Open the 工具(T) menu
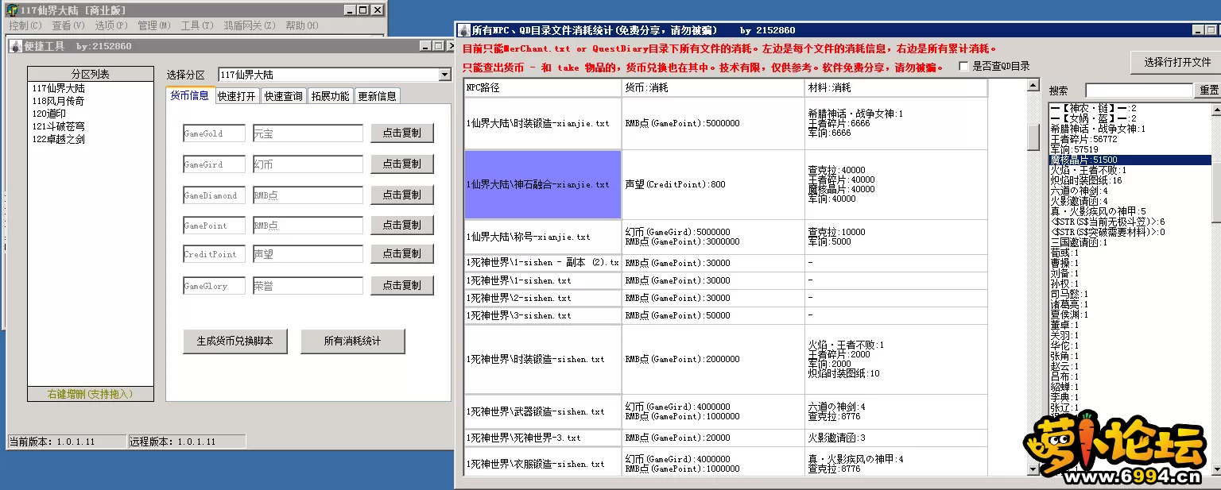 [x=196, y=25]
